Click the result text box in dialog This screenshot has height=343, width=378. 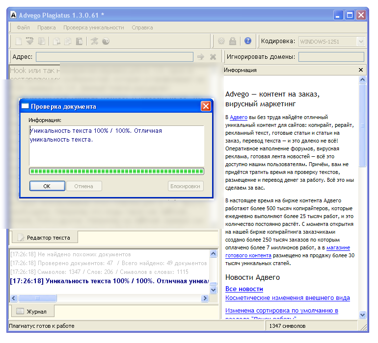point(117,146)
